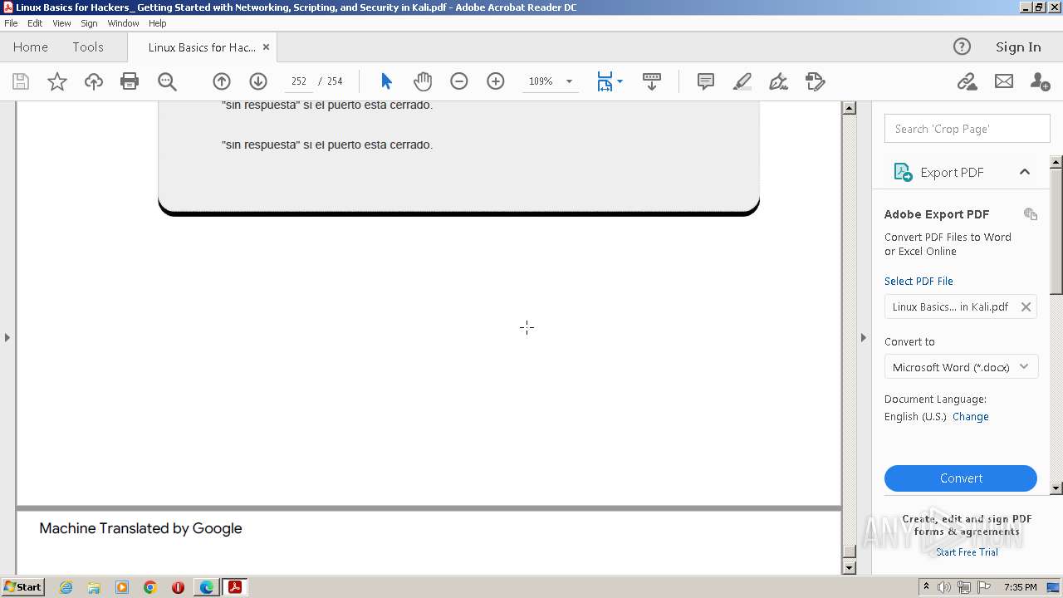
Task: Click the Export PDF panel icon
Action: coord(903,172)
